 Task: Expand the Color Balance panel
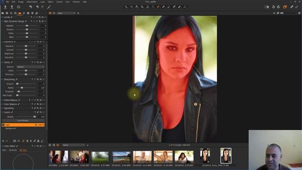point(2,104)
